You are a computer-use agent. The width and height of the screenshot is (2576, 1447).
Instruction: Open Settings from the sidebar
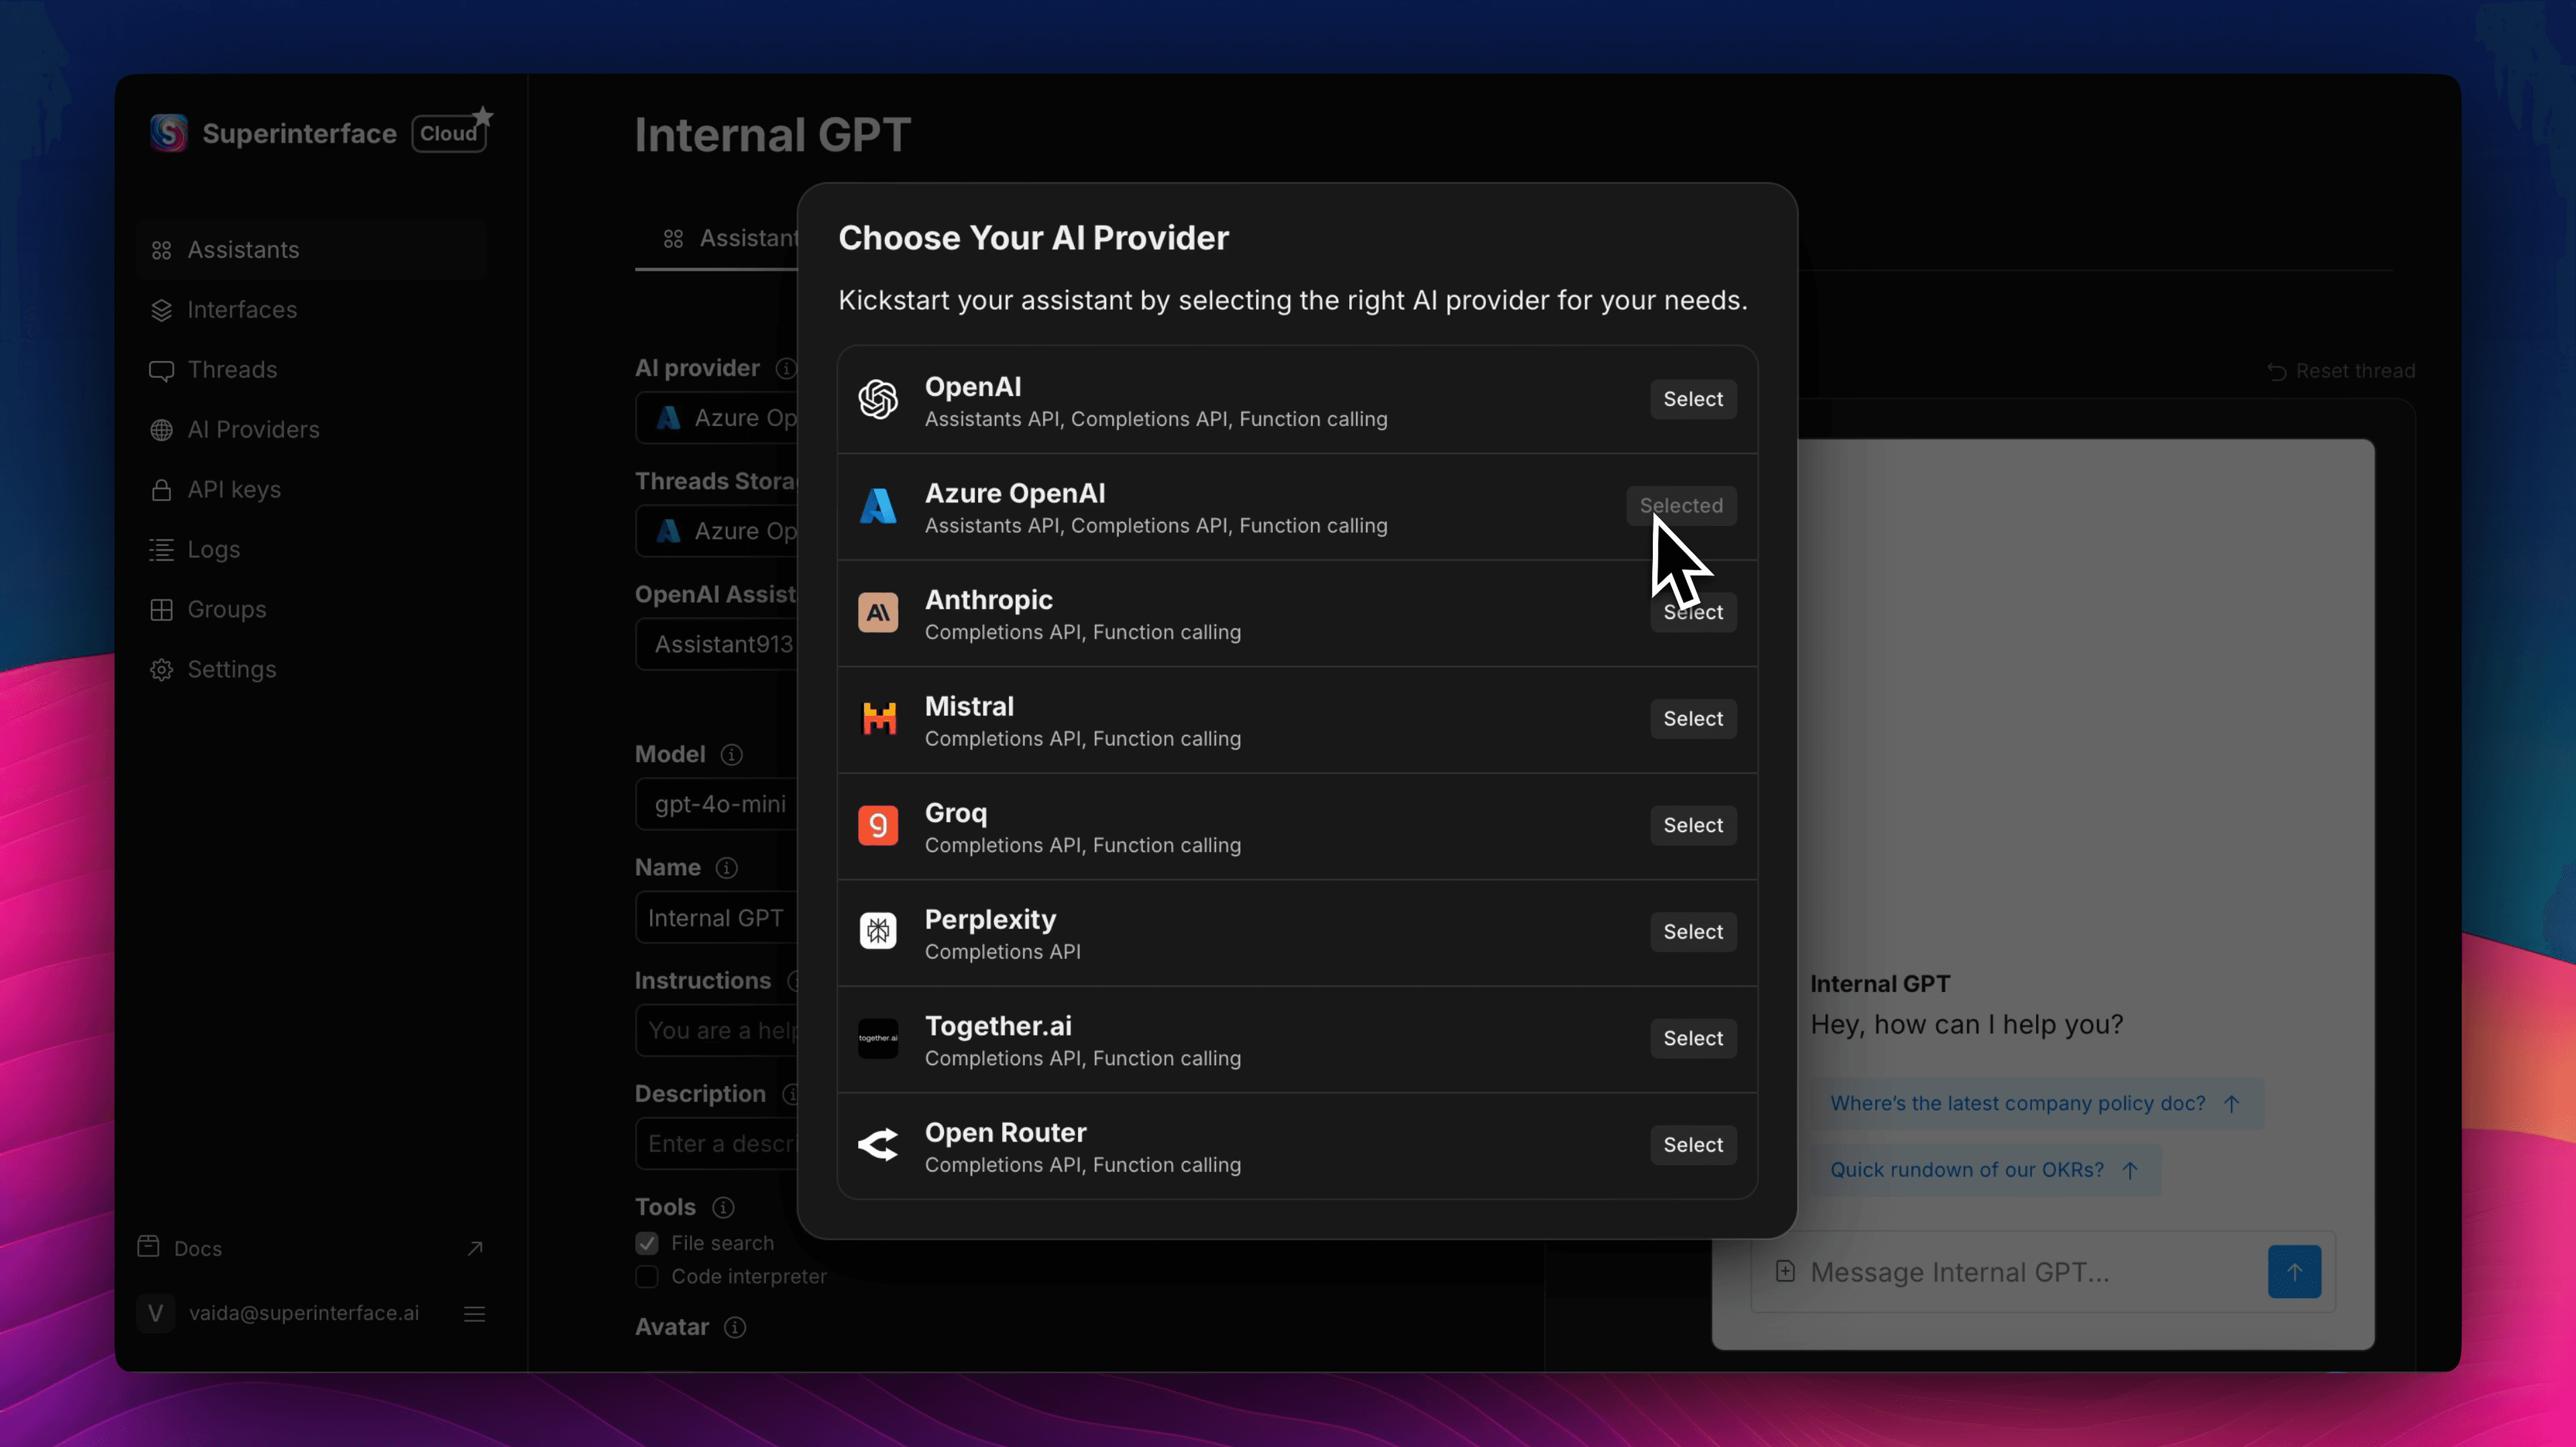click(232, 669)
